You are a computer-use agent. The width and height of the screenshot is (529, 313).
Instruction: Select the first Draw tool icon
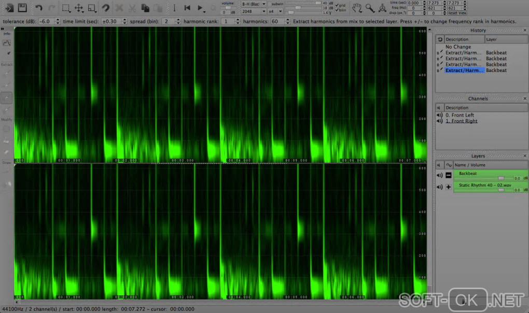pos(6,171)
